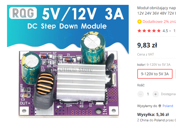Click the fifth red rating star
This screenshot has height=124, width=176.
click(159, 31)
